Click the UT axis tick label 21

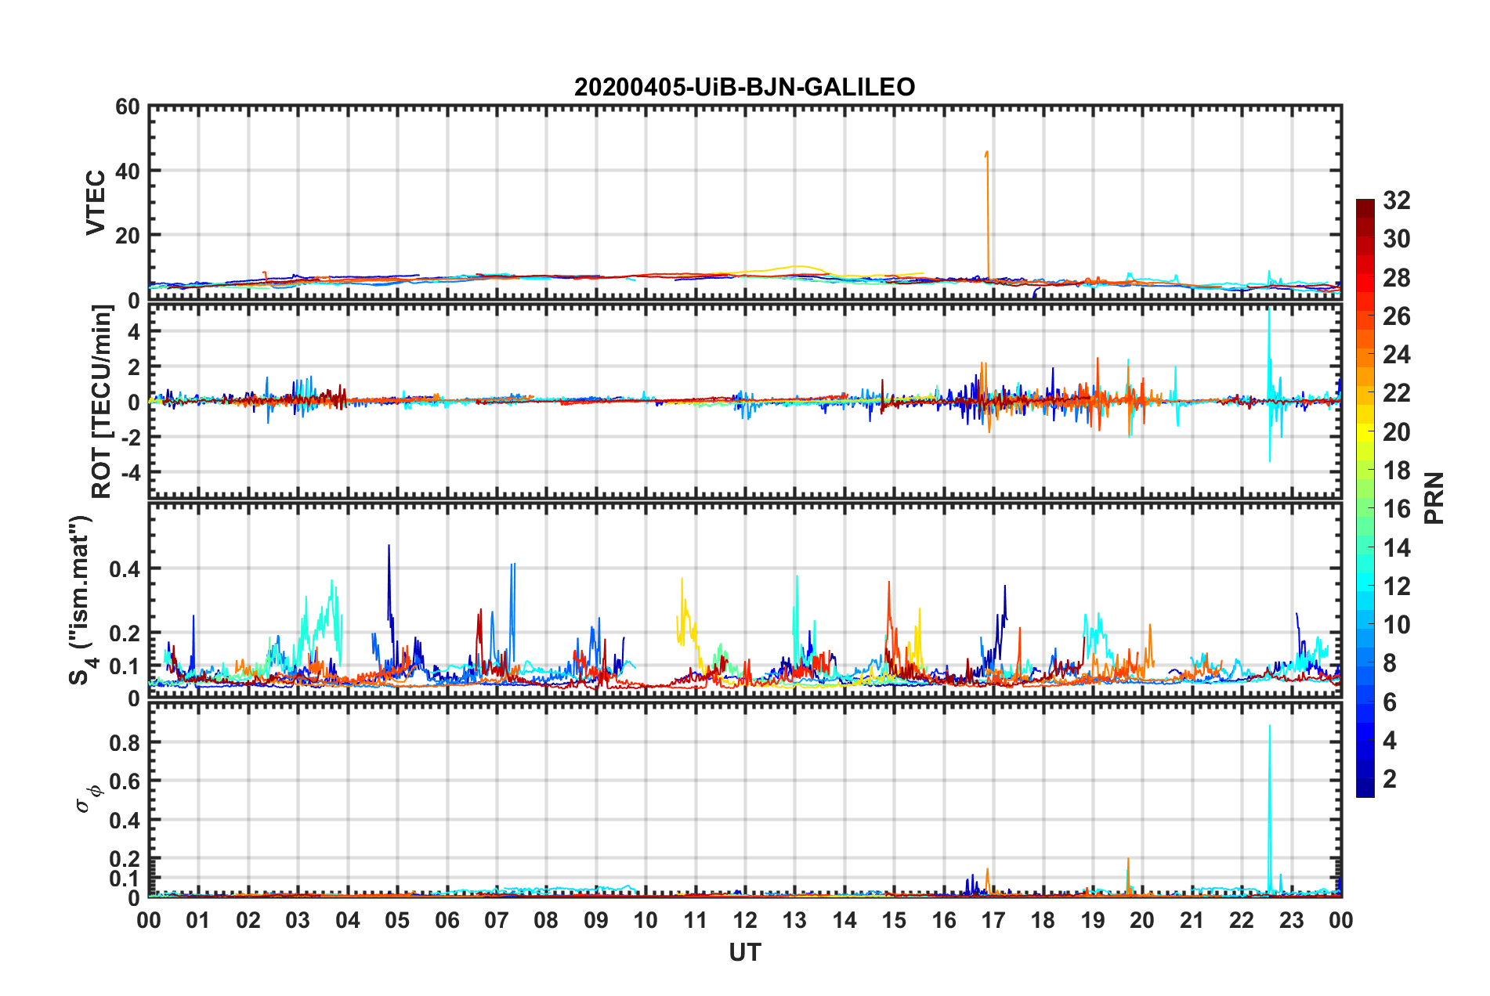1192,920
